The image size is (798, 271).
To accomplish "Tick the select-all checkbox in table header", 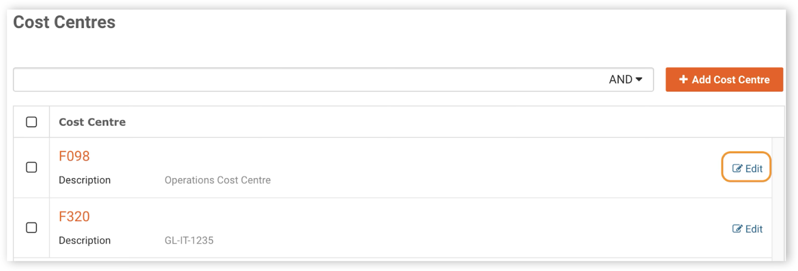I will tap(32, 122).
